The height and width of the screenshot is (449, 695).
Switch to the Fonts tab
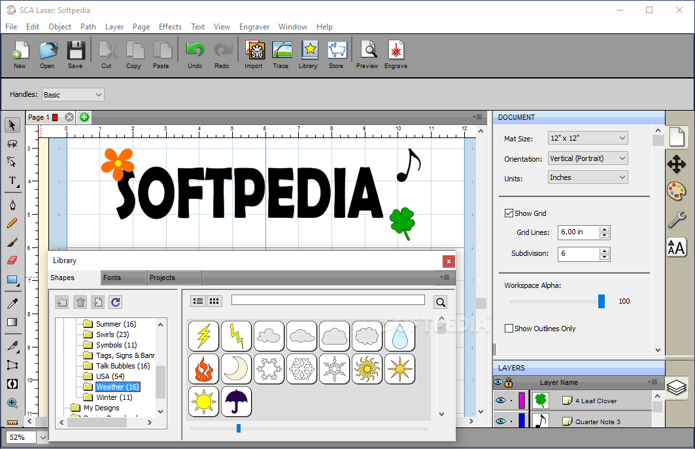[x=124, y=278]
